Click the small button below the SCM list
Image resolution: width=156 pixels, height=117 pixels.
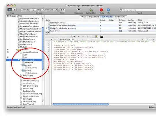click(46, 32)
